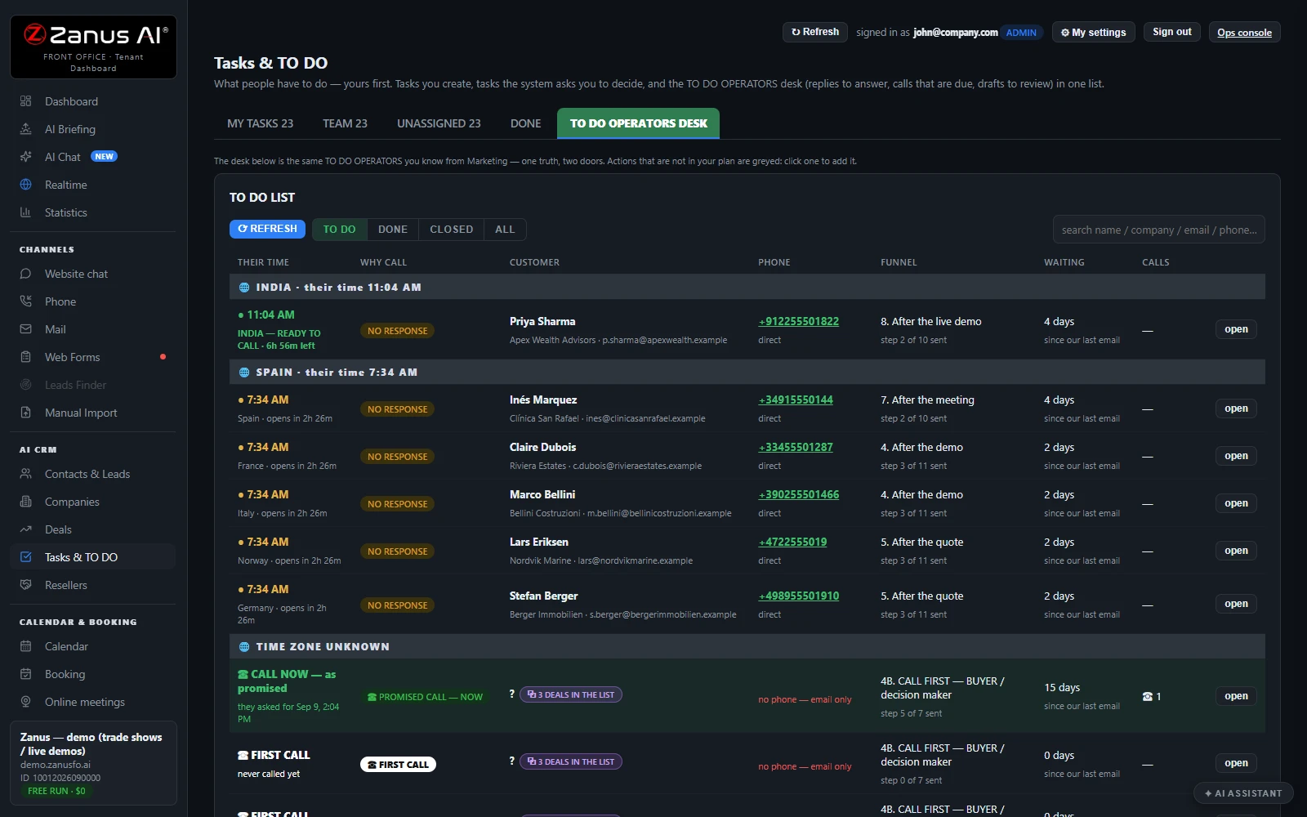Click the NEW badge beside AI Chat

104,157
